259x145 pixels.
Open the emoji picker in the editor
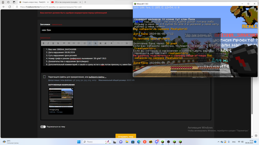click(x=79, y=43)
